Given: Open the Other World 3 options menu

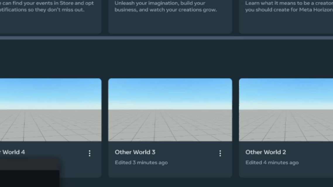Looking at the screenshot, I should 220,153.
